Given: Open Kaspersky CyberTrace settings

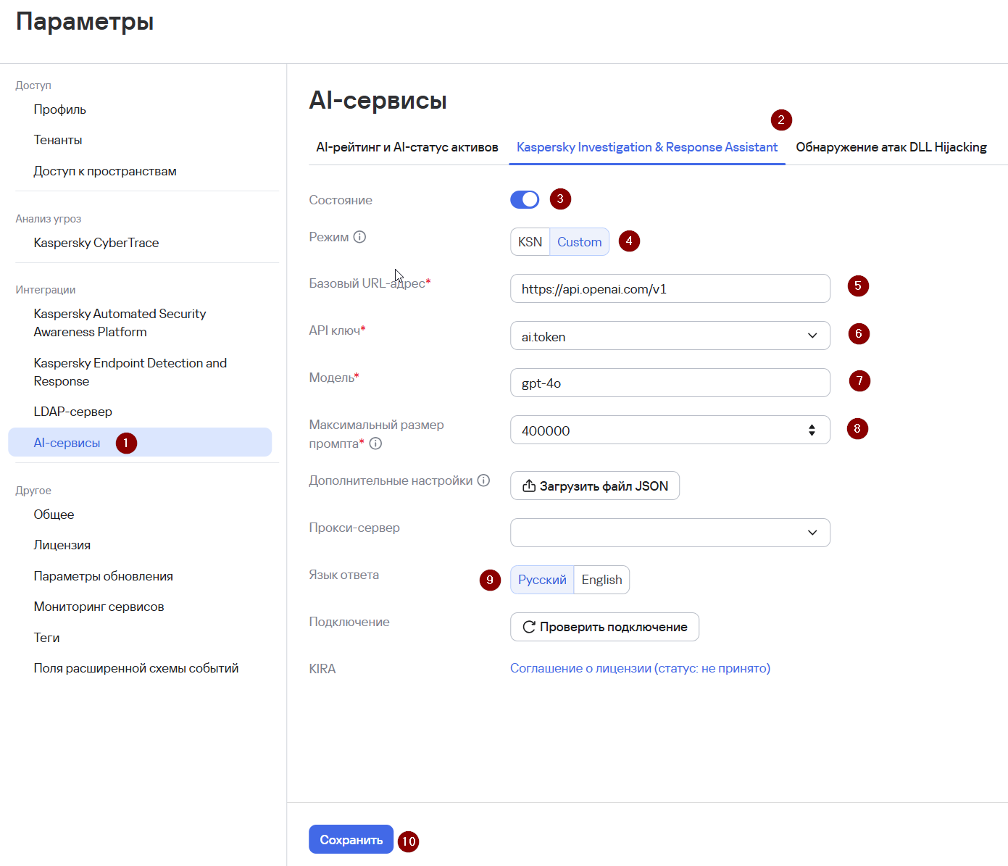Looking at the screenshot, I should coord(96,243).
